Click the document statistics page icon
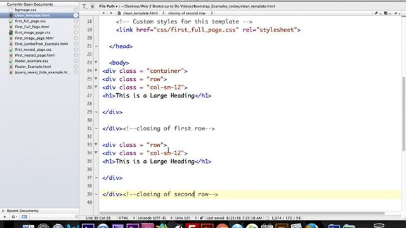Image resolution: width=406 pixels, height=228 pixels. pos(268,218)
